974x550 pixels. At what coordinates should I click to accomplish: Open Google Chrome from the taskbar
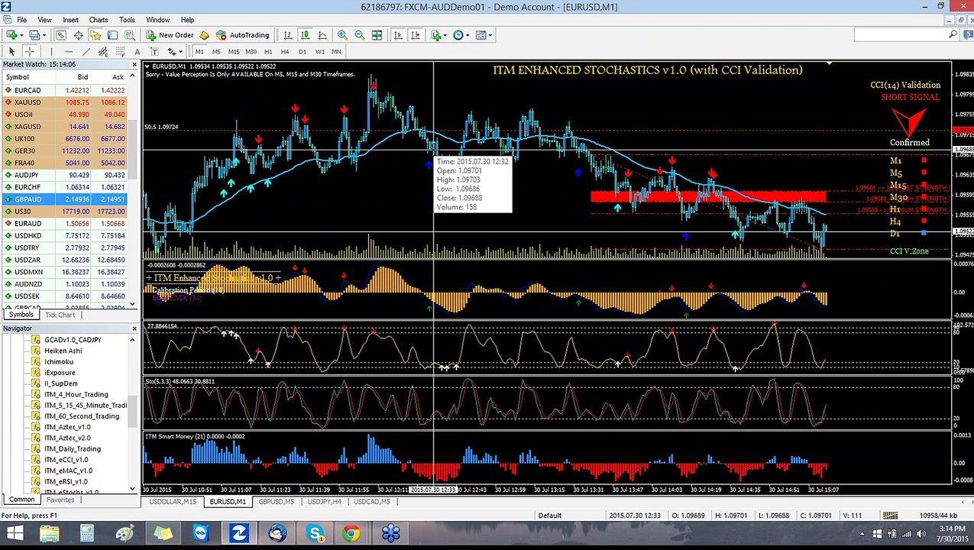pyautogui.click(x=351, y=533)
